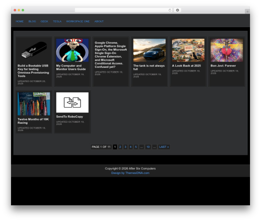Open 'The tank is not always full' title
The image size is (261, 221).
149,67
